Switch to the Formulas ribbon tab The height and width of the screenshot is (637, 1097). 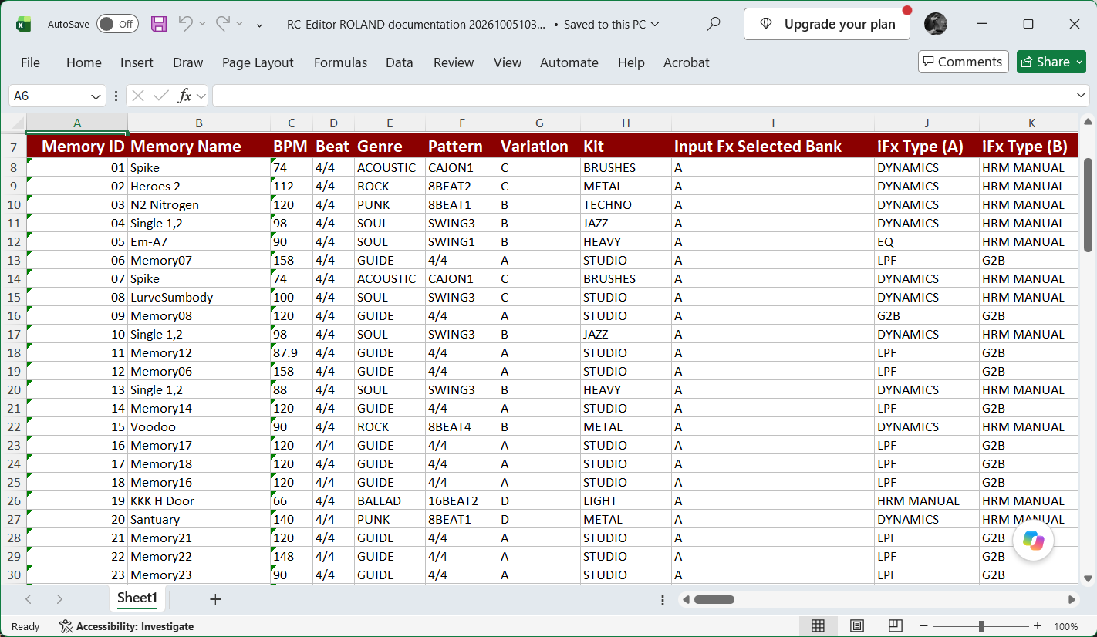[340, 62]
